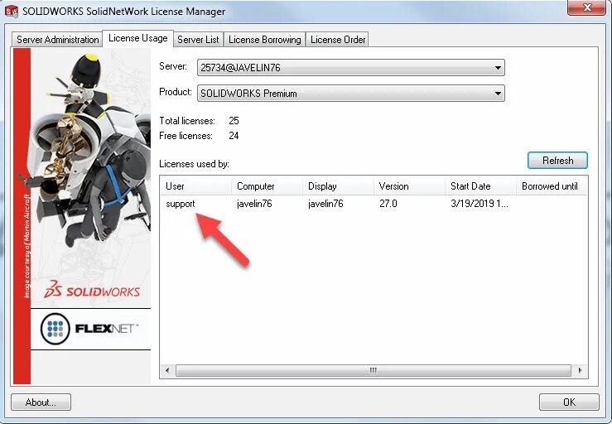Click the right arrow of horizontal scrollbar
This screenshot has height=424, width=612.
(580, 370)
